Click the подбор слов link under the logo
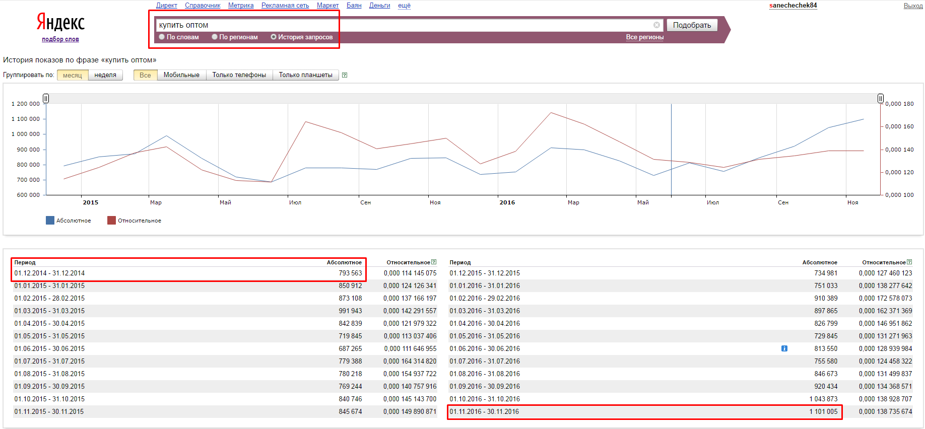The height and width of the screenshot is (429, 925). tap(60, 39)
